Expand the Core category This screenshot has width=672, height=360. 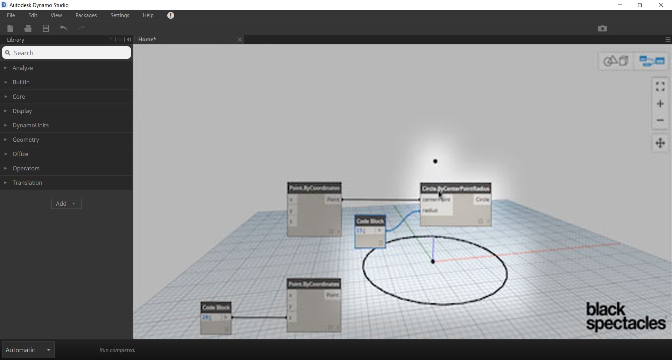(19, 97)
